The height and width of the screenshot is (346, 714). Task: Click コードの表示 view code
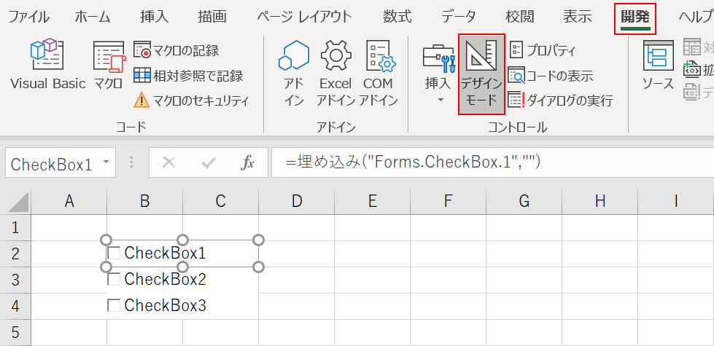(551, 76)
